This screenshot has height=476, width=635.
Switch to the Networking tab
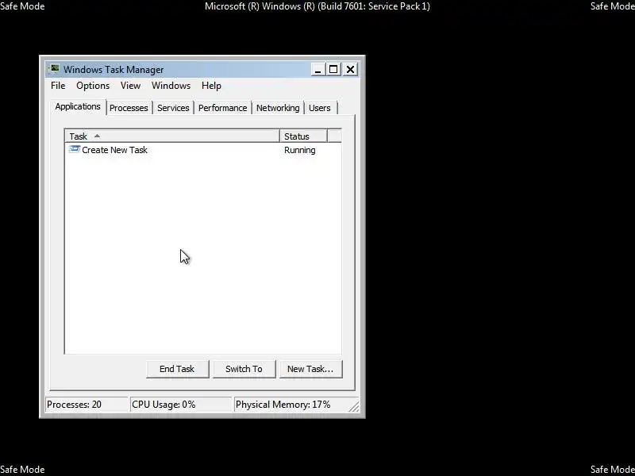click(278, 108)
